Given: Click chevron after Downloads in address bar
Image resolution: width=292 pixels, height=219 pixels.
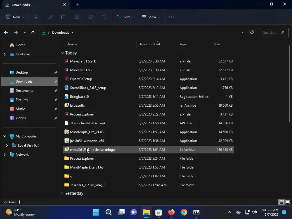Looking at the screenshot, I should (72, 33).
